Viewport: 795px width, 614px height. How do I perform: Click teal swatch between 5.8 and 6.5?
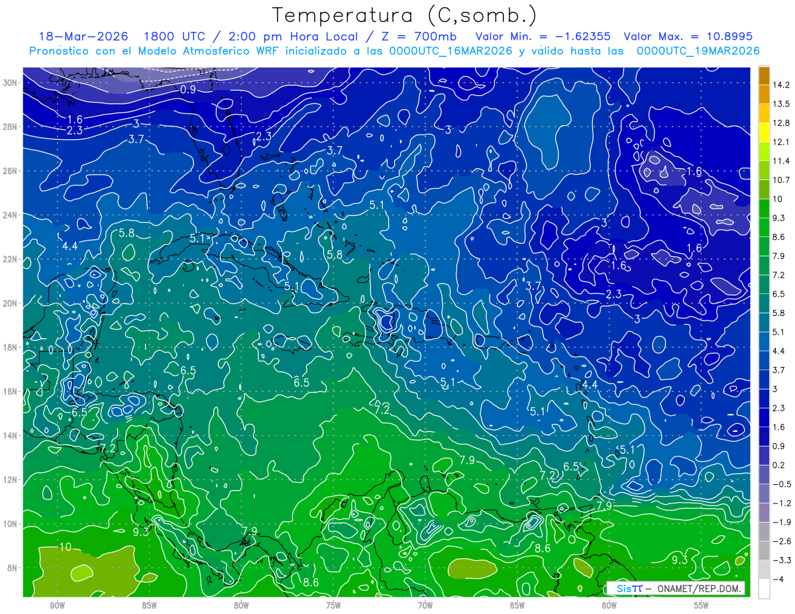point(764,303)
